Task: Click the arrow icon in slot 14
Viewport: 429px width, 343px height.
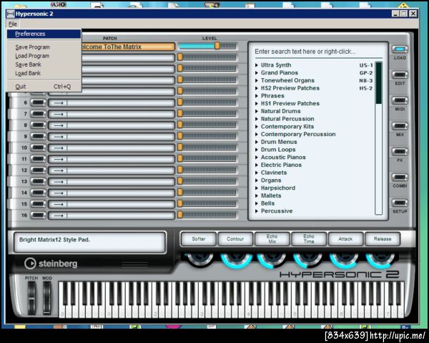Action: (x=59, y=193)
